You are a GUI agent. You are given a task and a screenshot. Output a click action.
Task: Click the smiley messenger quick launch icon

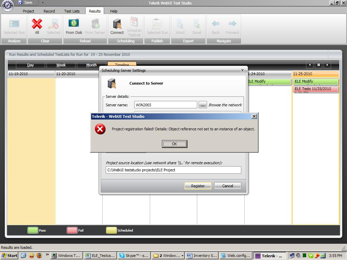[x=32, y=256]
